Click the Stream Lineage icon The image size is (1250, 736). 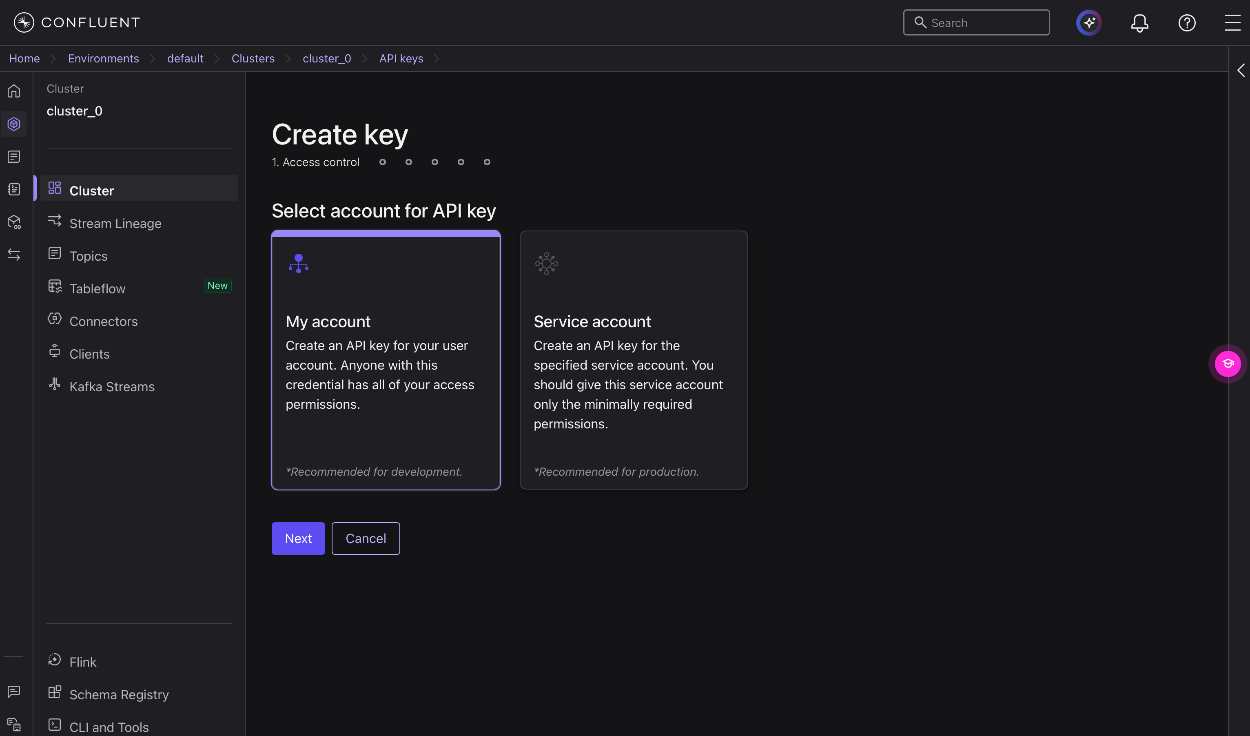55,221
